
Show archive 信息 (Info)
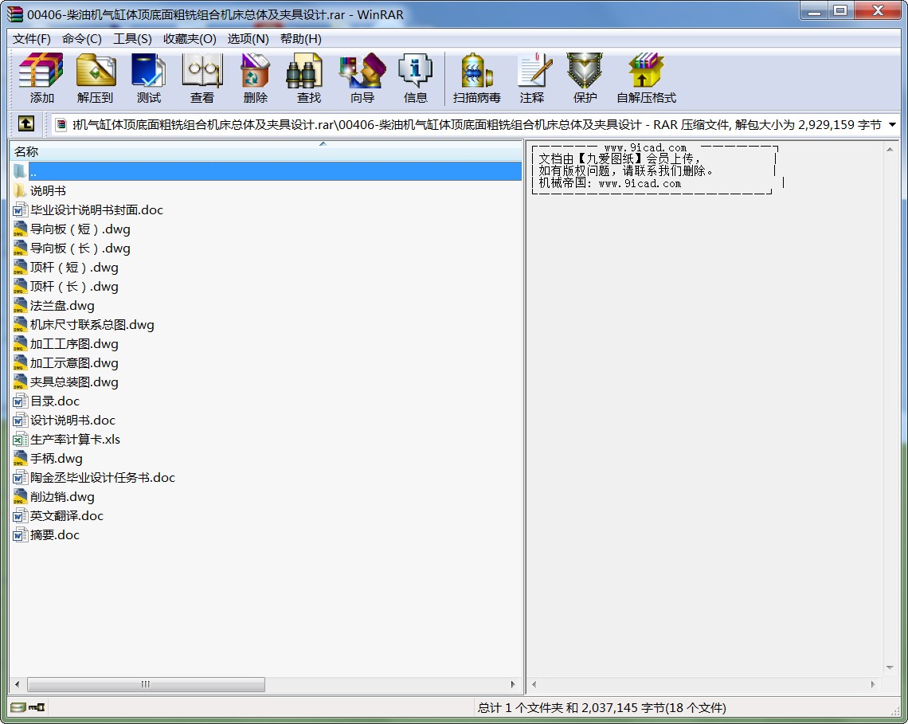click(415, 78)
